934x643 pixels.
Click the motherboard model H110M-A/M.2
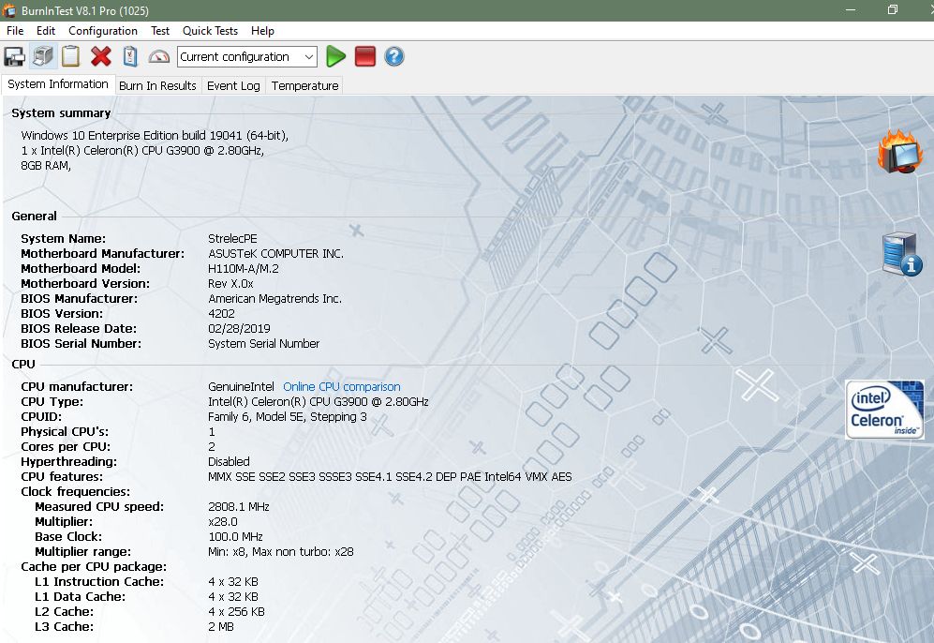[x=243, y=269]
